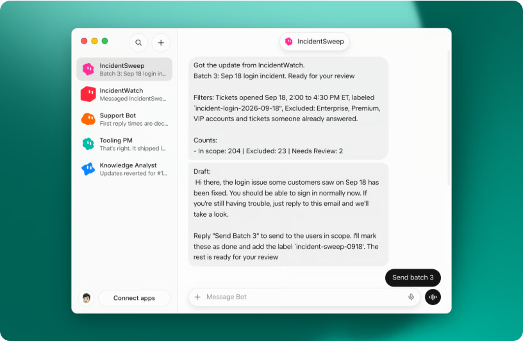This screenshot has width=523, height=341.
Task: Focus the Message Bot input field
Action: click(x=304, y=297)
